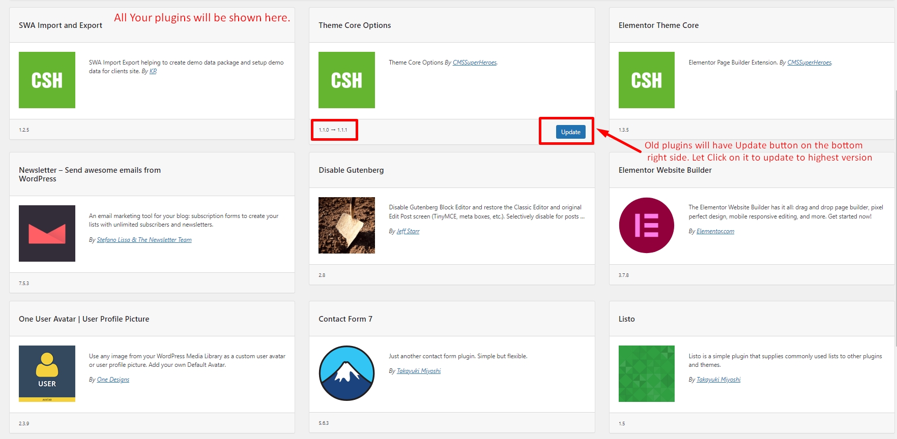Click the vertical scrollbar on the right edge
Image resolution: width=897 pixels, height=439 pixels.
[894, 203]
